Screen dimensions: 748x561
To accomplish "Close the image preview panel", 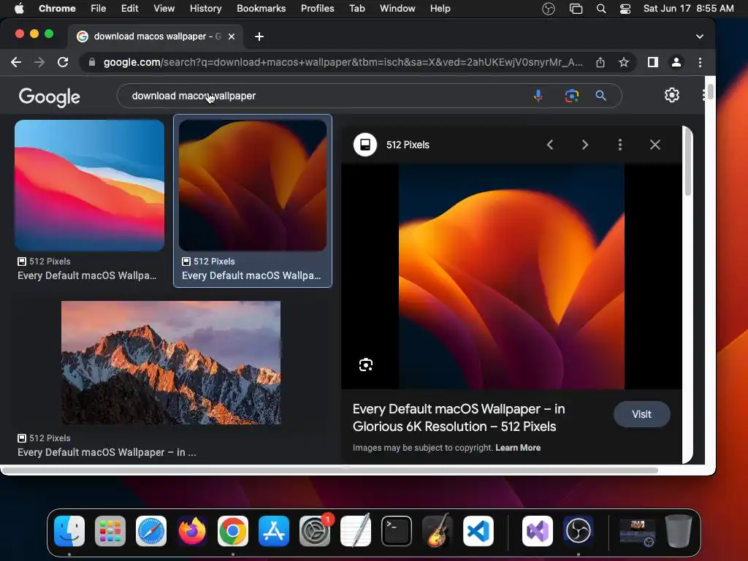I will click(x=655, y=145).
